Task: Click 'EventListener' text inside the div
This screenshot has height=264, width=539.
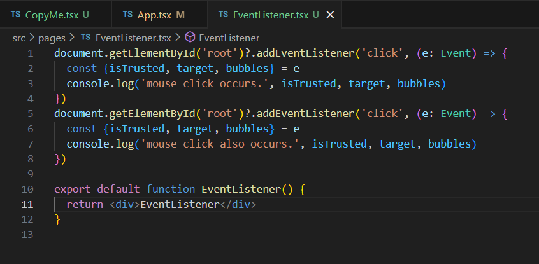Action: (180, 204)
